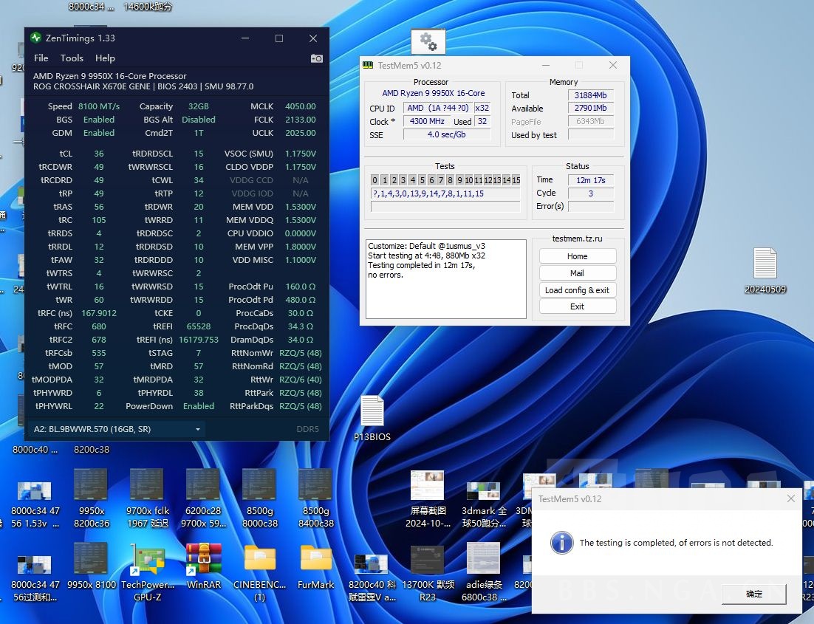Open the File menu in ZenTimings

[41, 58]
